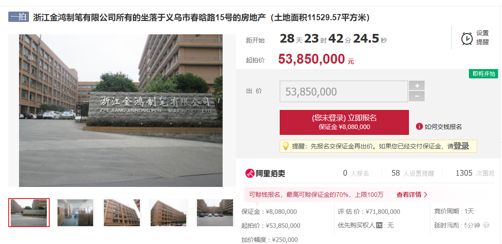Image resolution: width=502 pixels, height=244 pixels.
Task: Select the second warehouse interior thumbnail
Action: (x=75, y=213)
